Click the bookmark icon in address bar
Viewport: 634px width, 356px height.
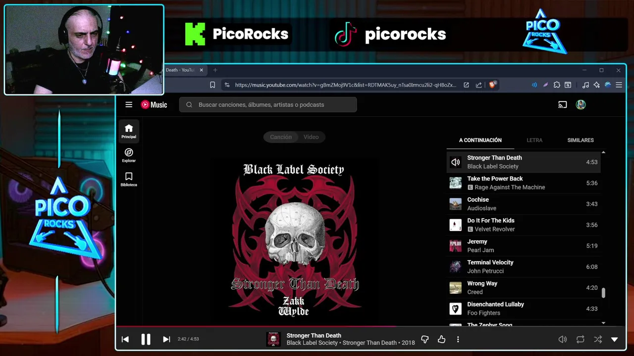point(212,85)
